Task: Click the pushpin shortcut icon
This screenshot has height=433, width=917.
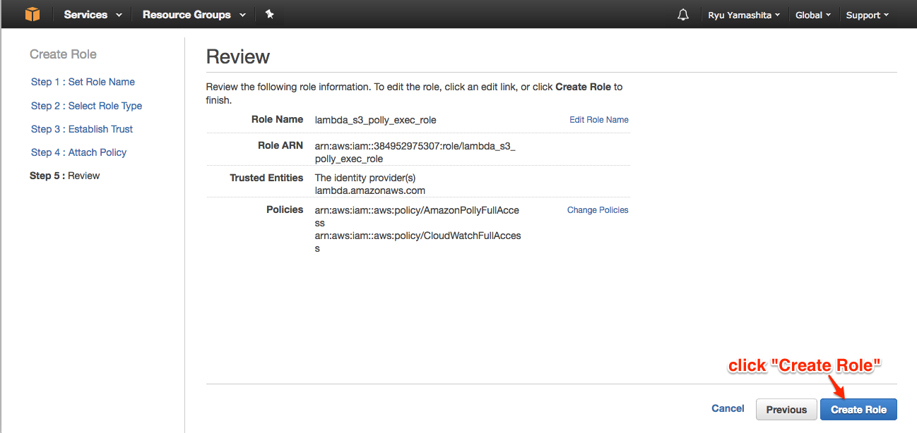Action: click(269, 14)
